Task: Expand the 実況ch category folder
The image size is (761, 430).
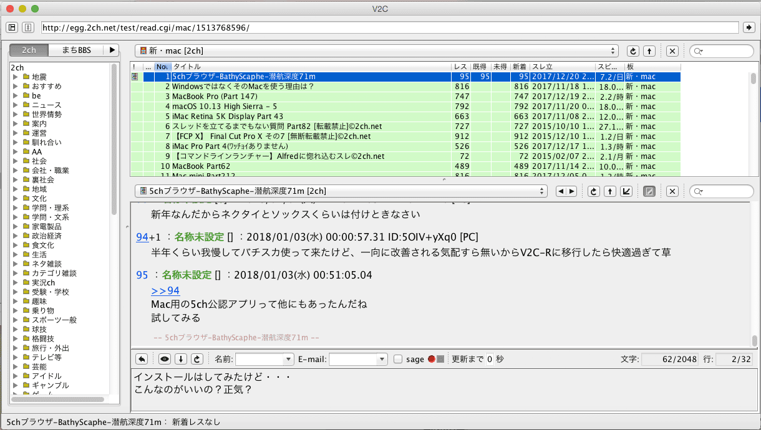Action: (16, 282)
